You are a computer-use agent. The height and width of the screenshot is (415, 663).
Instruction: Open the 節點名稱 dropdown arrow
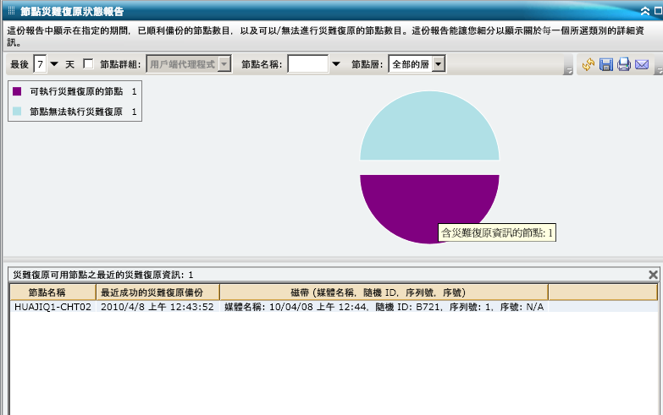335,64
